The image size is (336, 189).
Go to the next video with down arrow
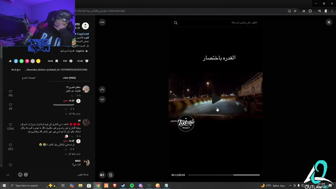tap(102, 99)
